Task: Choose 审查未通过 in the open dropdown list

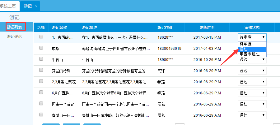Action: click(252, 54)
